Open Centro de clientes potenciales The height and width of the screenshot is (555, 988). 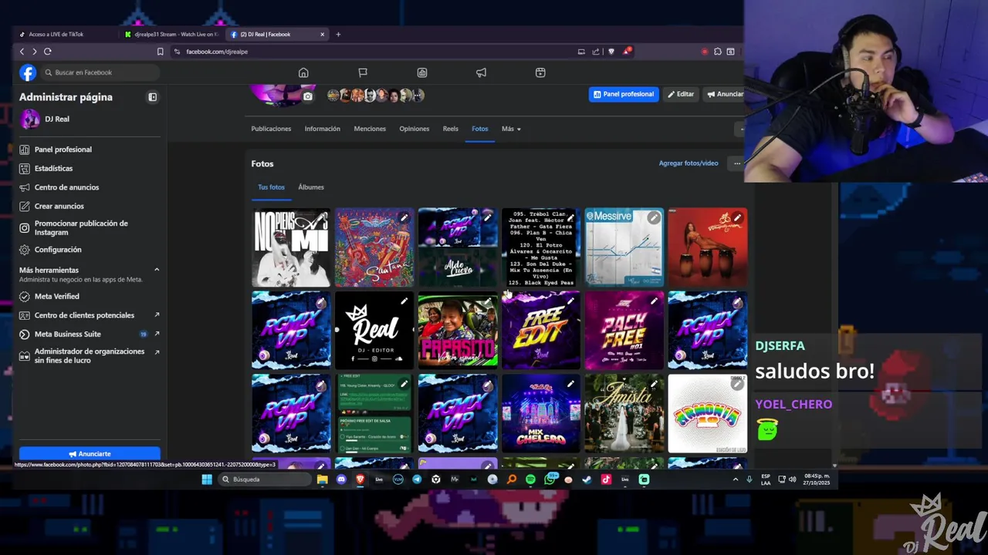click(90, 315)
